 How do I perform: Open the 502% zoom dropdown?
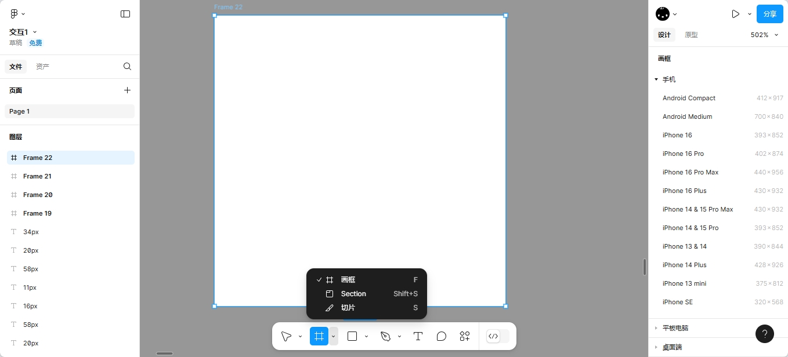[x=764, y=35]
